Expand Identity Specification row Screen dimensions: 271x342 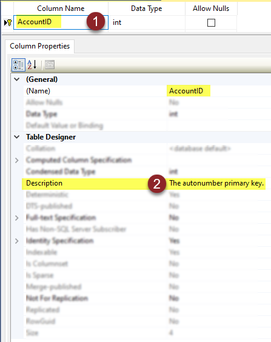click(x=17, y=241)
